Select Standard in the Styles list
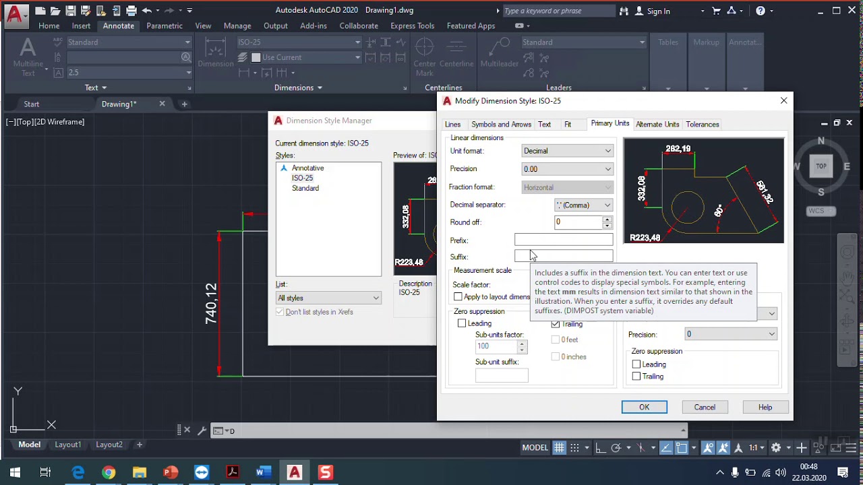 tap(305, 188)
